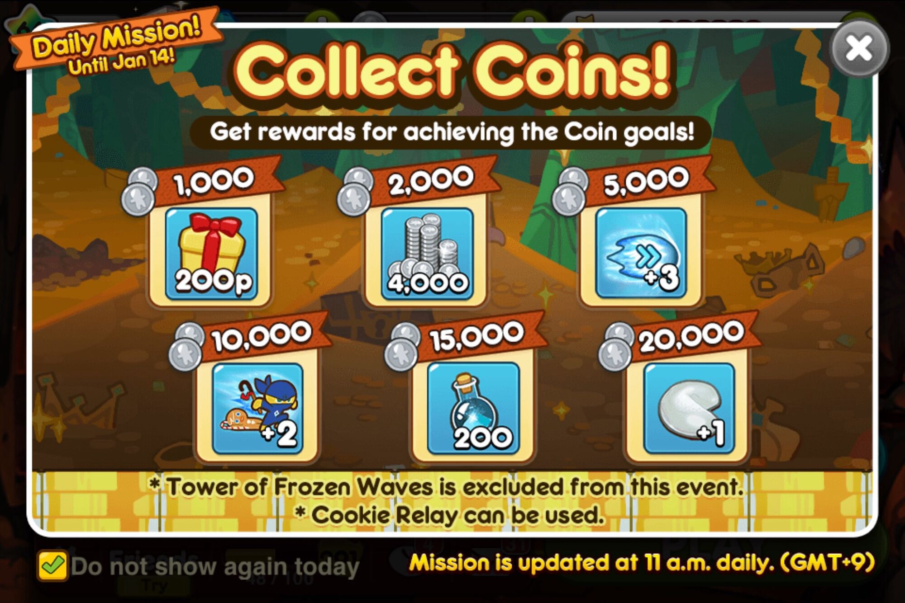Image resolution: width=905 pixels, height=603 pixels.
Task: Tap the 10,000 coin goal banner
Action: point(262,335)
